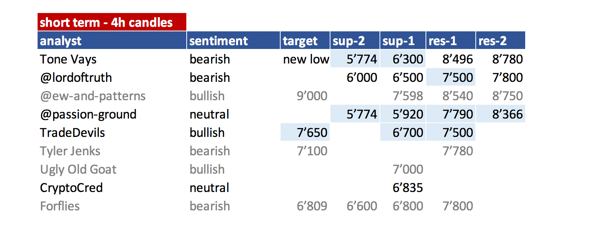Click the 'sup-2' column header
Viewport: 608px width, 231px height.
[x=355, y=41]
